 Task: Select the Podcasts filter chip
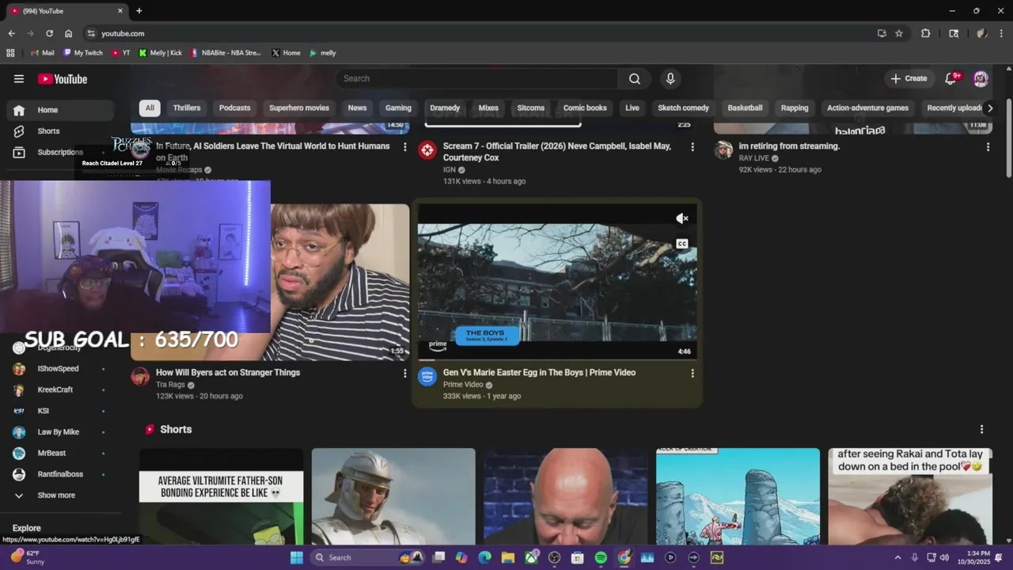click(x=235, y=108)
